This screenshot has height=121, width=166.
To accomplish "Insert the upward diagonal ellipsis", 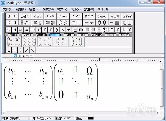I will [x=27, y=50].
